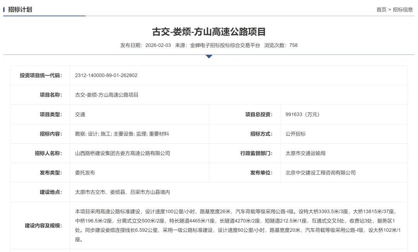Select the 招标计划 section tab
This screenshot has height=252, width=418.
(20, 10)
